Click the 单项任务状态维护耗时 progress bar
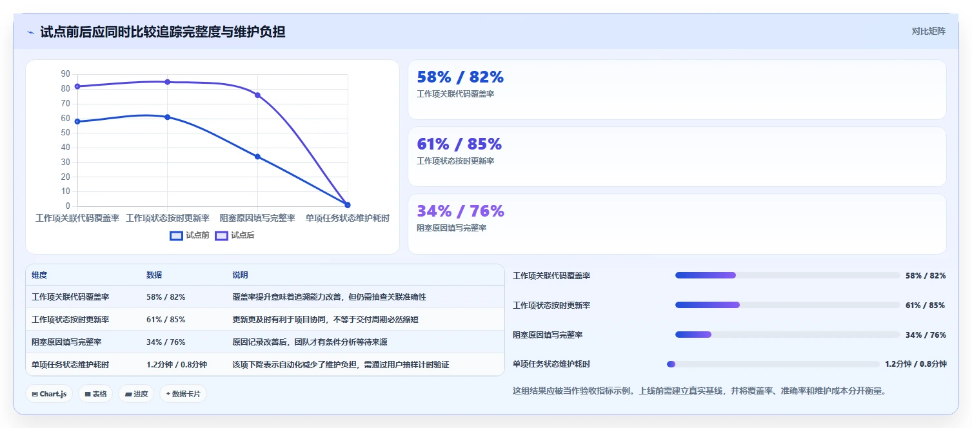The width and height of the screenshot is (972, 428). [773, 364]
